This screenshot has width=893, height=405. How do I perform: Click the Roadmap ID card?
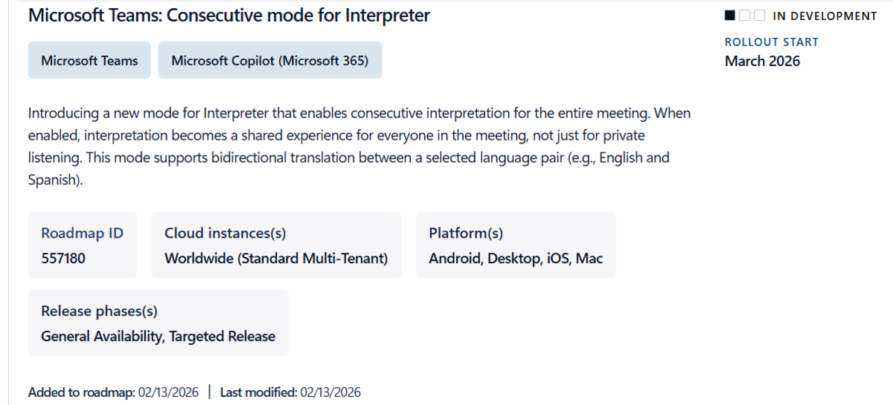[x=83, y=245]
